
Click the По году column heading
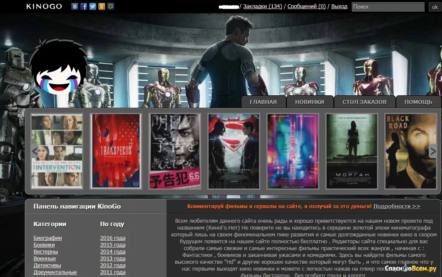click(112, 224)
